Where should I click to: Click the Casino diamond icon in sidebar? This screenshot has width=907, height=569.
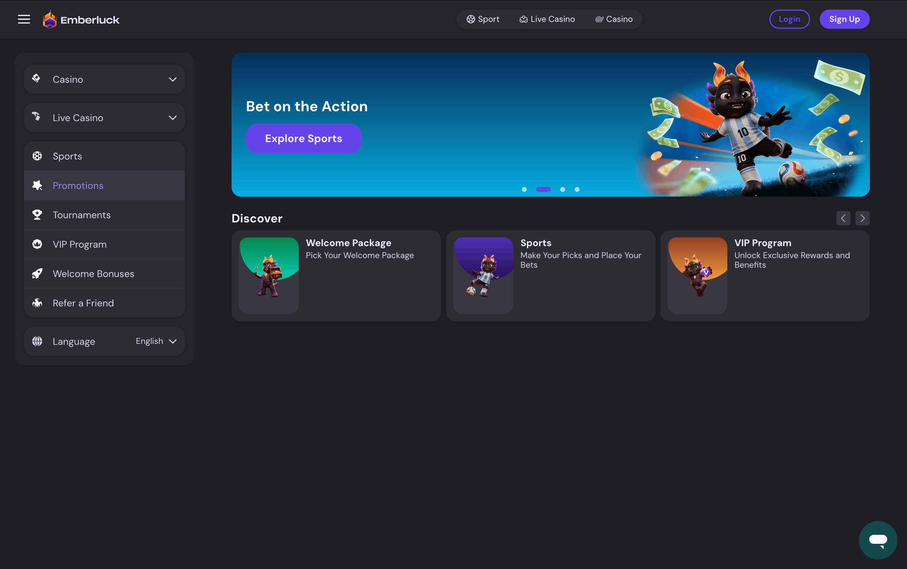tap(37, 78)
